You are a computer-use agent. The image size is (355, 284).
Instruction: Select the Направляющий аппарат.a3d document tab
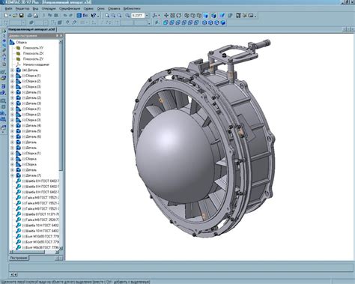click(x=31, y=29)
